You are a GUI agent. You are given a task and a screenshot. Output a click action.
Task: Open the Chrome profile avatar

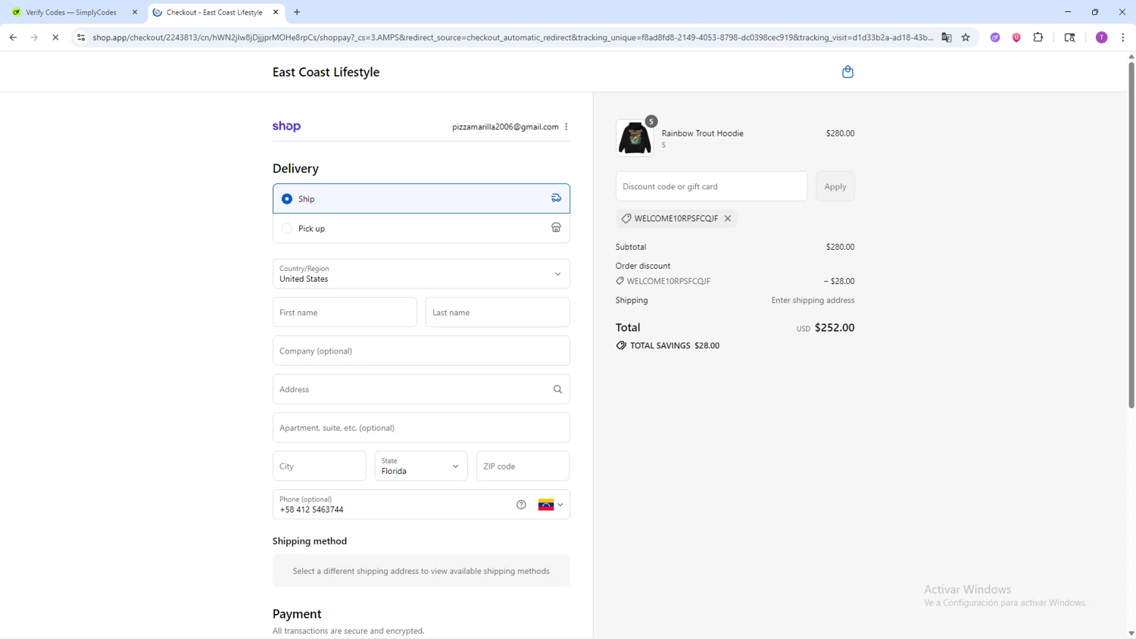click(x=1102, y=37)
